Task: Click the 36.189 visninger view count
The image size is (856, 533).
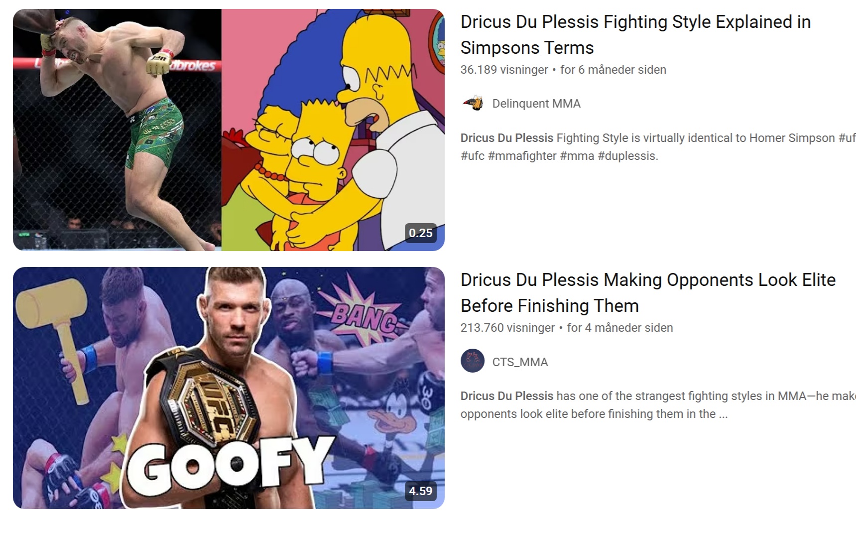Action: 504,70
